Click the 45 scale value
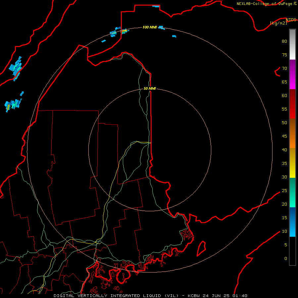This screenshot has width=298, height=298. point(284,136)
